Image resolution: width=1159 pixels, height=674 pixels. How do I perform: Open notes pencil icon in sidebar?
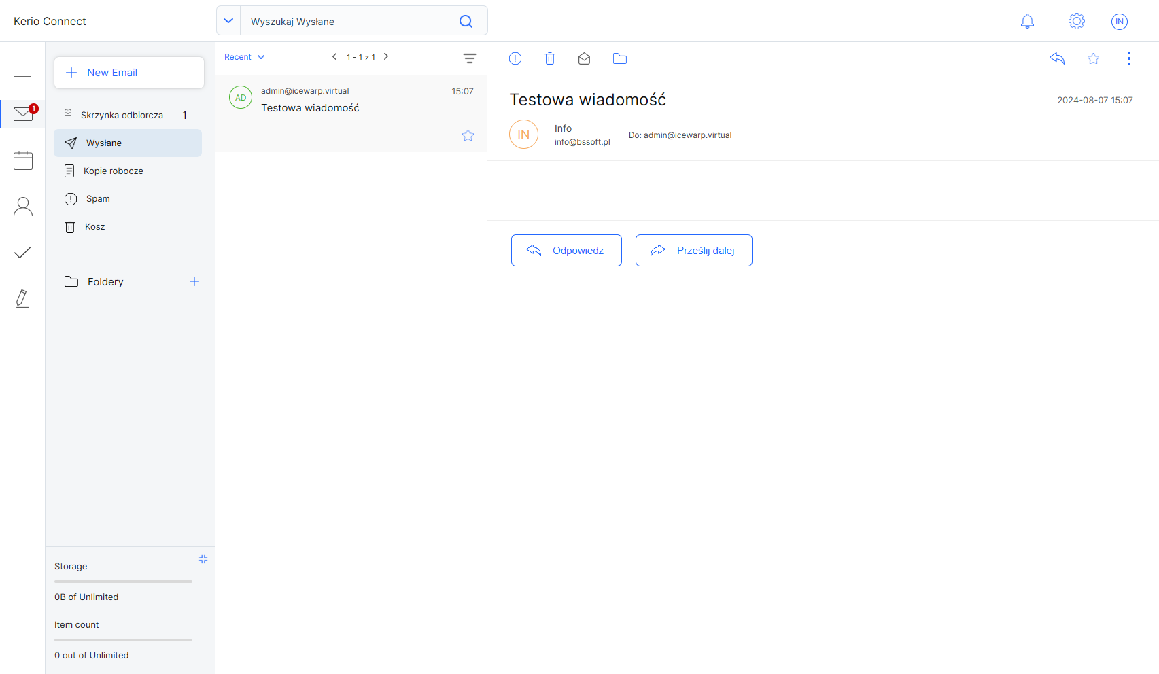point(22,298)
